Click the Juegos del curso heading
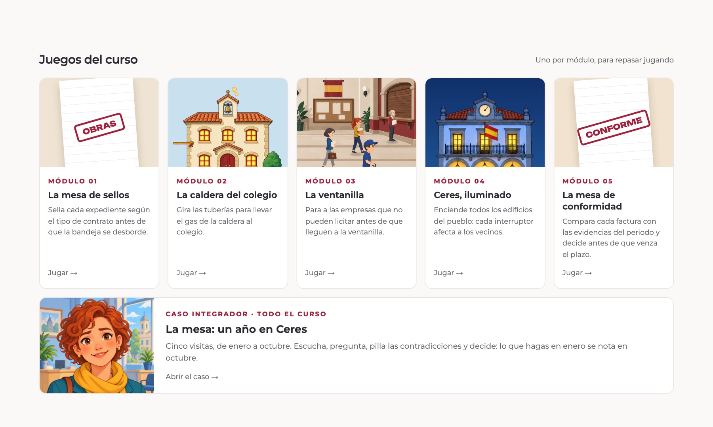This screenshot has height=427, width=713. [88, 60]
